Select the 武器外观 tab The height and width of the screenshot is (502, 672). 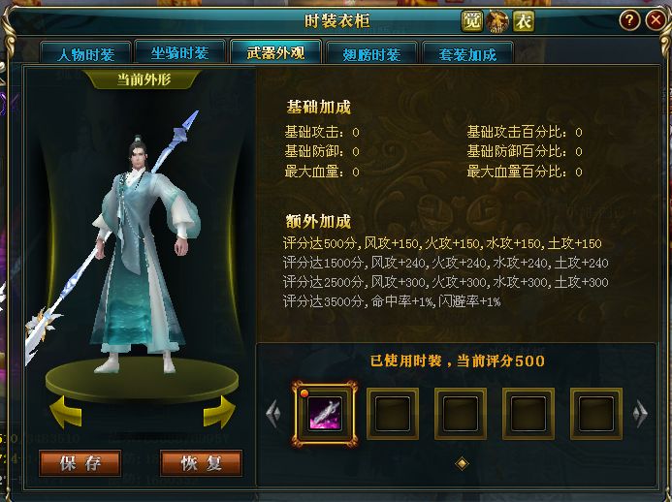(x=276, y=52)
